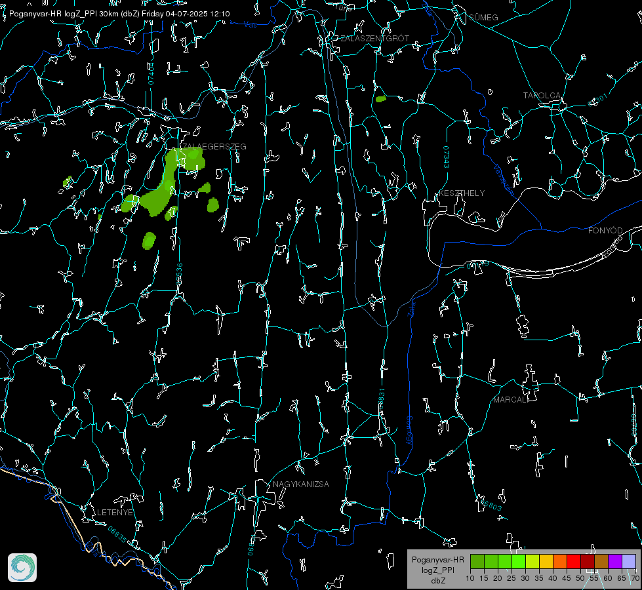Viewport: 642px width, 590px height.
Task: Click the TAPOLCA city label
Action: [542, 96]
